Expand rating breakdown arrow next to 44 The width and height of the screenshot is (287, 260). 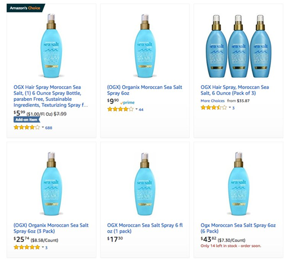tap(136, 109)
